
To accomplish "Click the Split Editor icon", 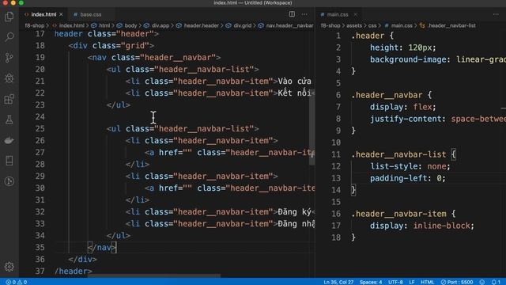I will (x=292, y=14).
